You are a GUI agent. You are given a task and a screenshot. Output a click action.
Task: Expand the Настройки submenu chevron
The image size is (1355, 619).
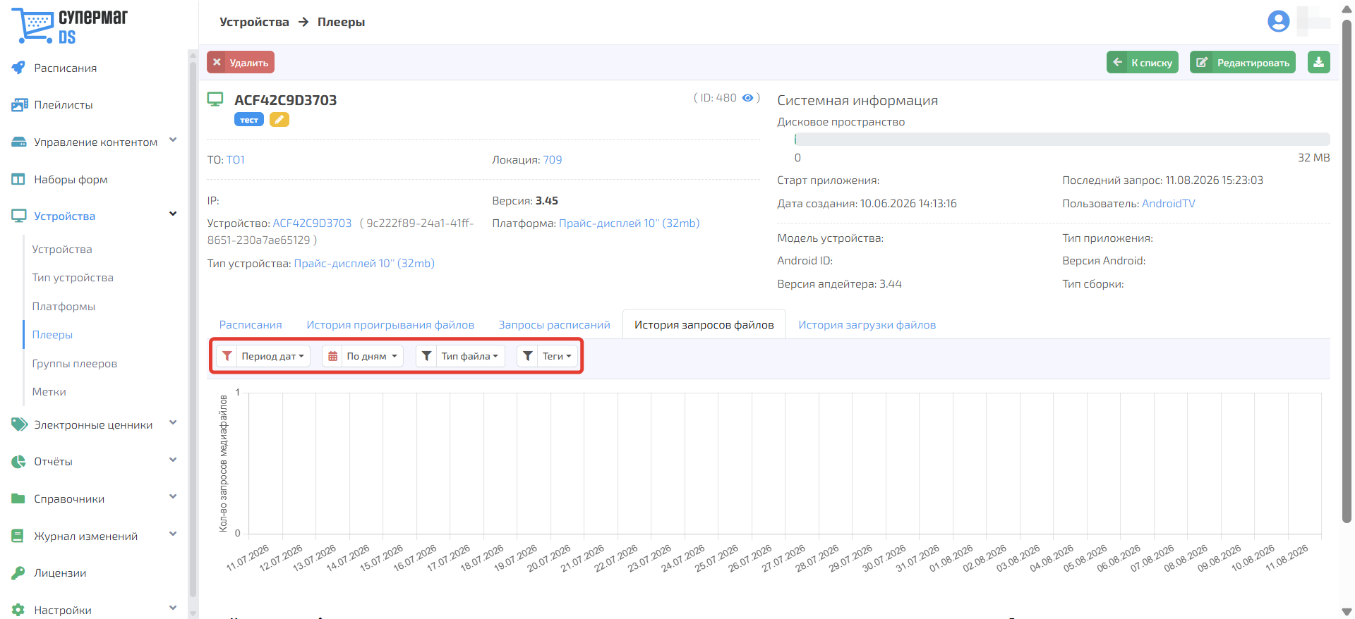[x=173, y=608]
